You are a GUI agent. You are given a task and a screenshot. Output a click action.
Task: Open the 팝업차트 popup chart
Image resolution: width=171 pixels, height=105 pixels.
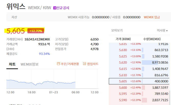tap(91, 64)
